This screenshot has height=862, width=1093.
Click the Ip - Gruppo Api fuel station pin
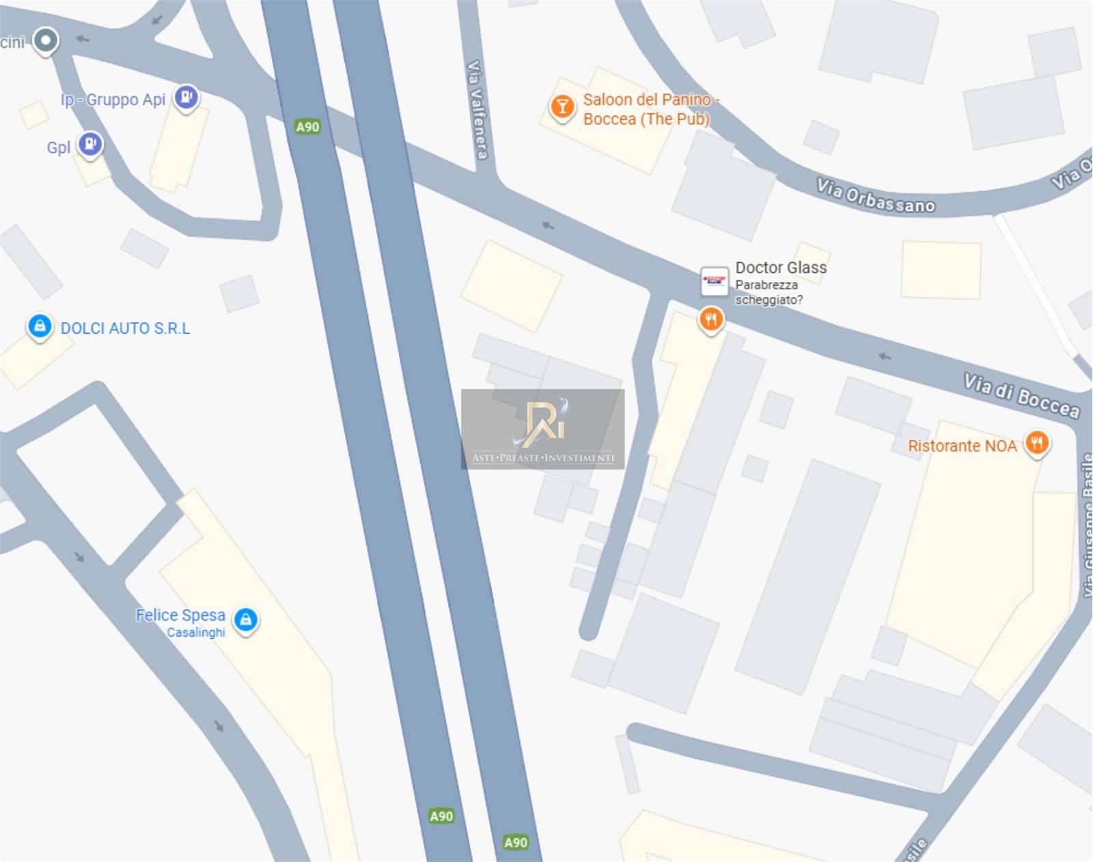click(x=186, y=98)
